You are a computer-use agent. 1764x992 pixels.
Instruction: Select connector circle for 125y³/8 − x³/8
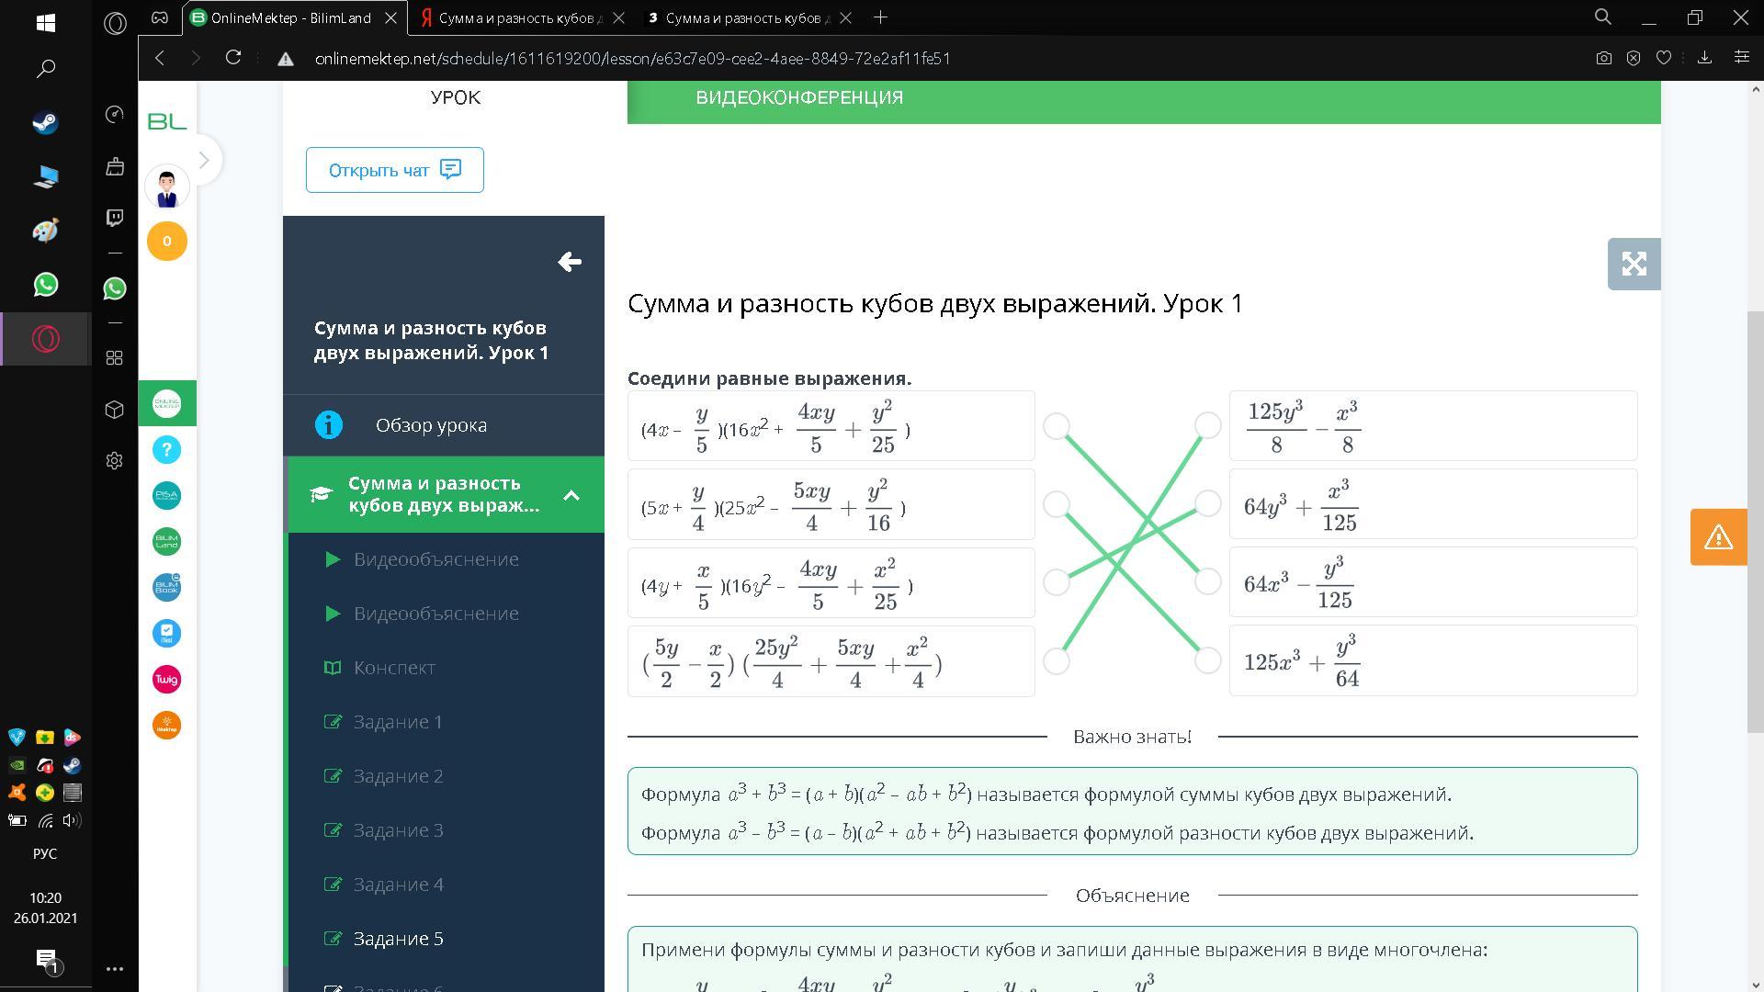pos(1208,425)
